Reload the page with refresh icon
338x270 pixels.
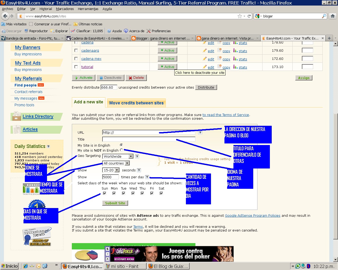tap(249, 16)
